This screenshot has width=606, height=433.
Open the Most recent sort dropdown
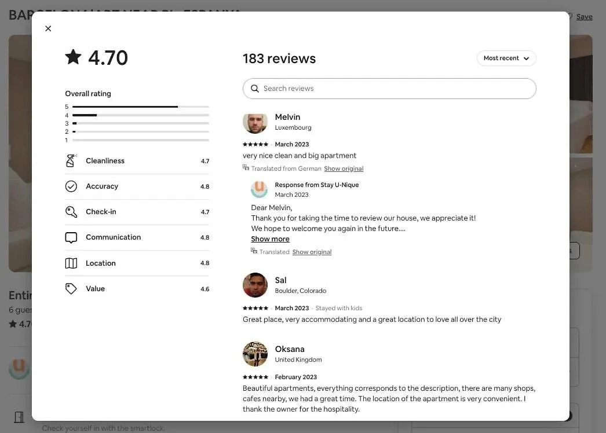(x=506, y=58)
